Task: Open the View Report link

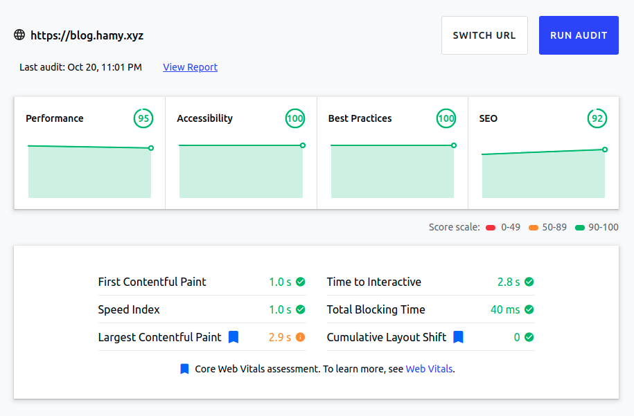Action: (x=190, y=67)
